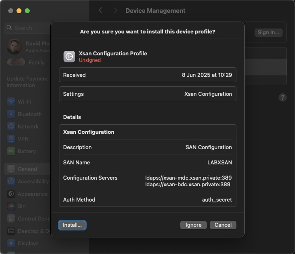Image resolution: width=295 pixels, height=254 pixels.
Task: Click the Auth Method value auth_secret
Action: point(217,199)
